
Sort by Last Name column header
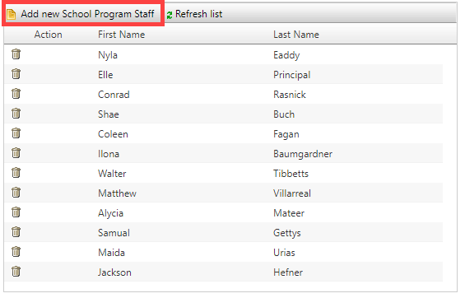pyautogui.click(x=296, y=35)
